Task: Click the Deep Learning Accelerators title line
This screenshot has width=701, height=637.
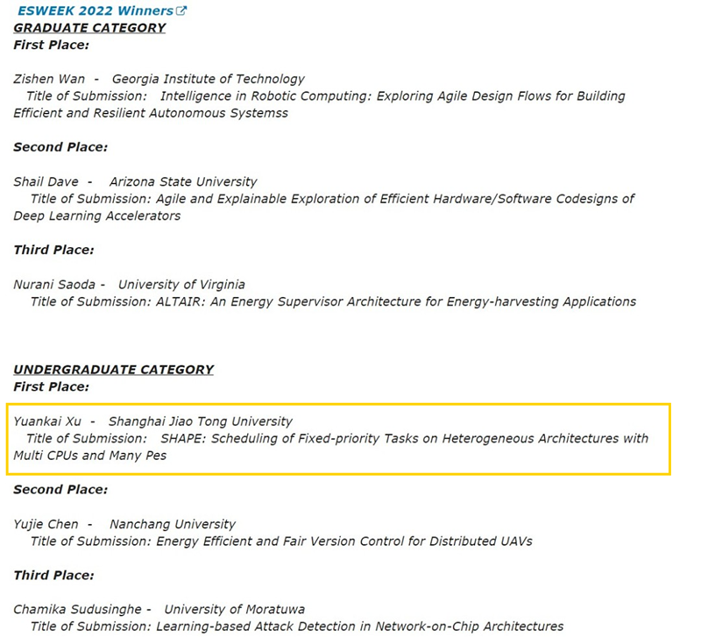Action: (97, 216)
